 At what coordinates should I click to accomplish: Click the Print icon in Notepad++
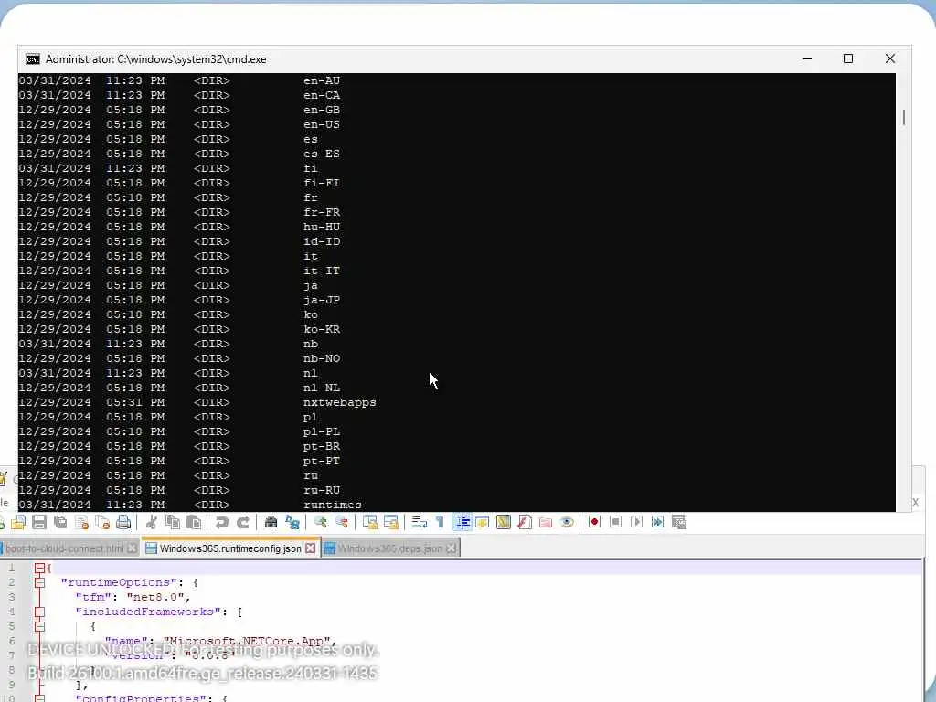(x=123, y=523)
